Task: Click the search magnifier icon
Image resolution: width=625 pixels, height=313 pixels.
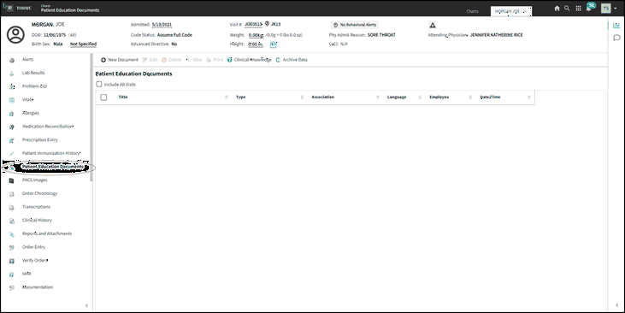Action: click(x=567, y=9)
